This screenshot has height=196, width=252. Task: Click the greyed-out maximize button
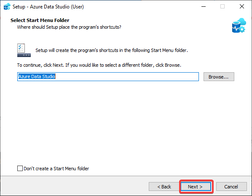point(223,7)
